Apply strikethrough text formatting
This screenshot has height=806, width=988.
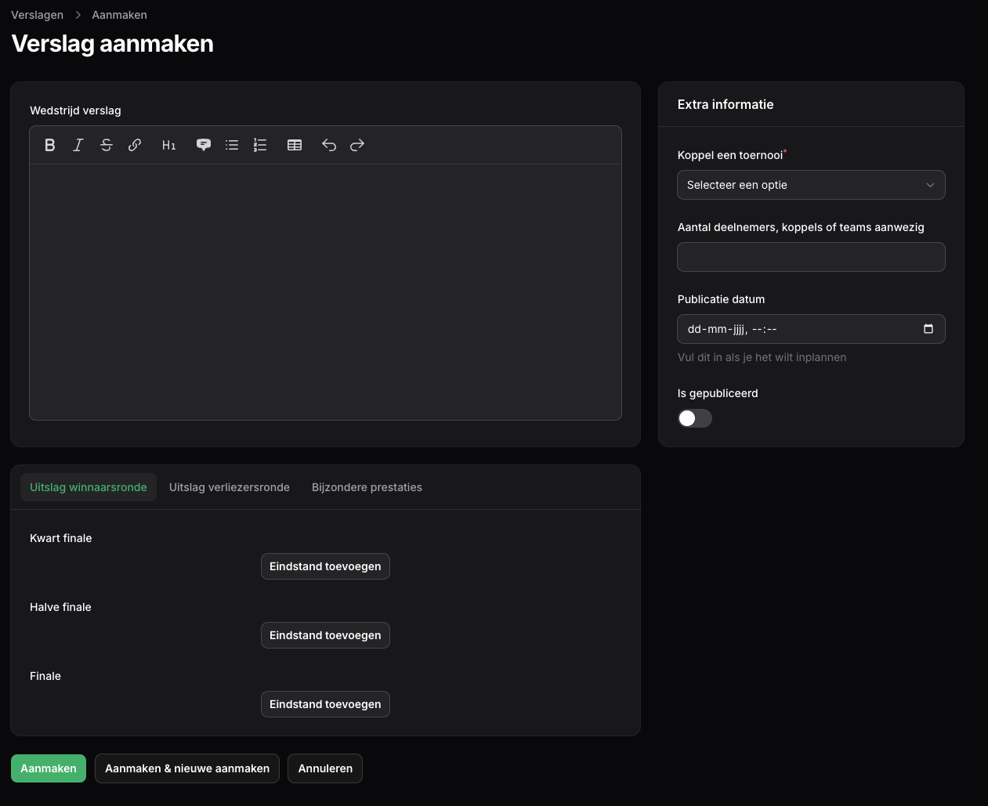(107, 145)
